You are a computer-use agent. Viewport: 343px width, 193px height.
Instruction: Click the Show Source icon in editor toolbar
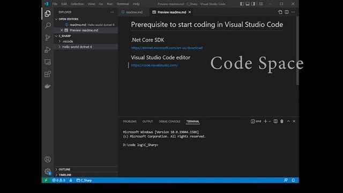coord(280,12)
